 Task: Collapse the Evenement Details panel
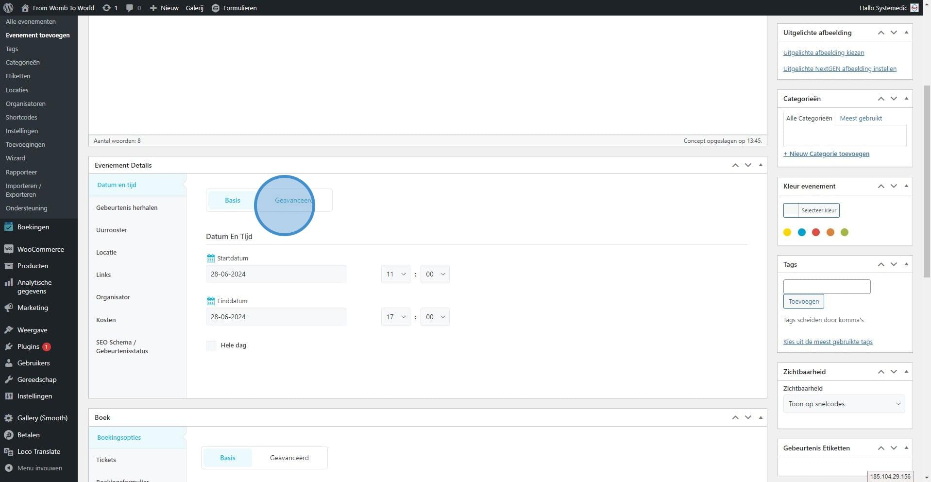(x=761, y=165)
